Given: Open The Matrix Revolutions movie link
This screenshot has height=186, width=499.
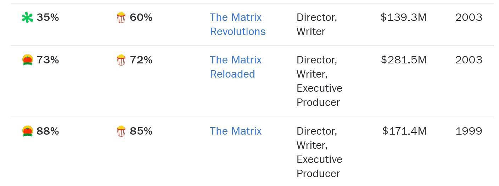Looking at the screenshot, I should (238, 24).
